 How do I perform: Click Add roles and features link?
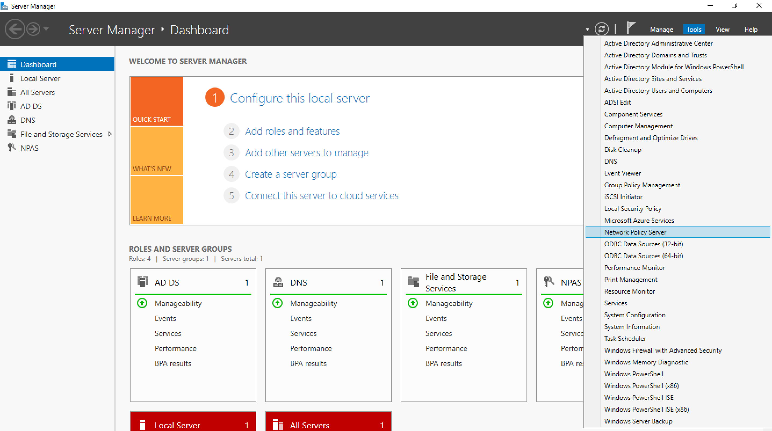coord(292,131)
